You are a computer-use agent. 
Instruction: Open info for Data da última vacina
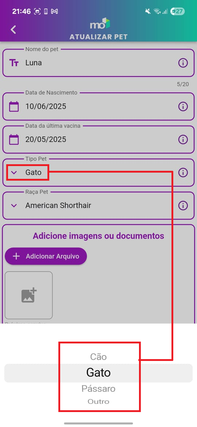click(183, 139)
